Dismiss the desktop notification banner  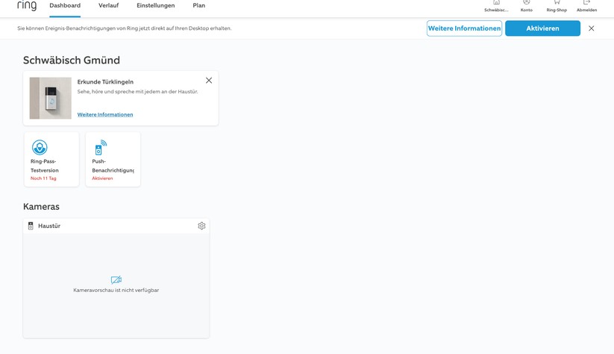(592, 28)
